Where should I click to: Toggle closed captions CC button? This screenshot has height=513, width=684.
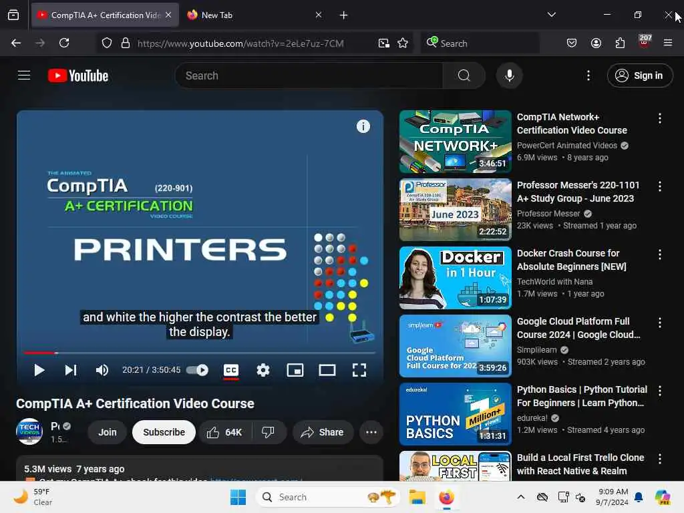(230, 370)
